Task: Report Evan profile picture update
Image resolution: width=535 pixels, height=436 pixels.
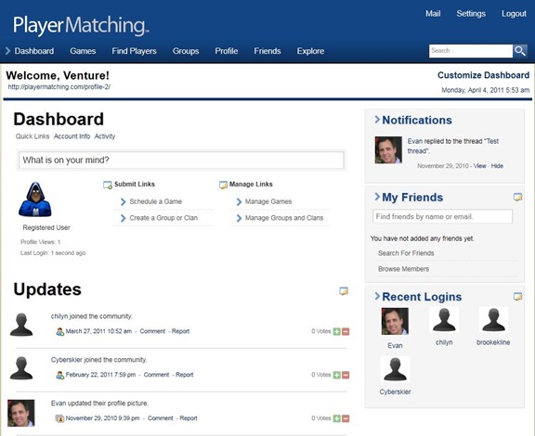Action: pyautogui.click(x=189, y=418)
